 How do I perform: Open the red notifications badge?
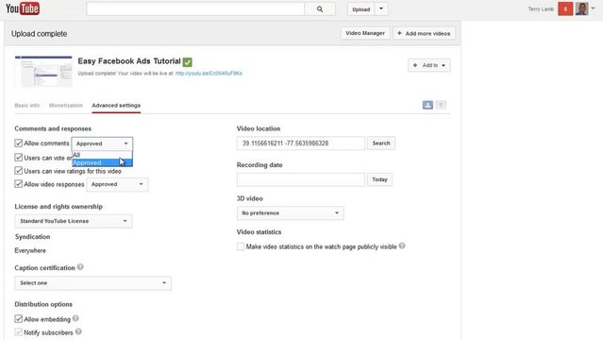tap(565, 8)
